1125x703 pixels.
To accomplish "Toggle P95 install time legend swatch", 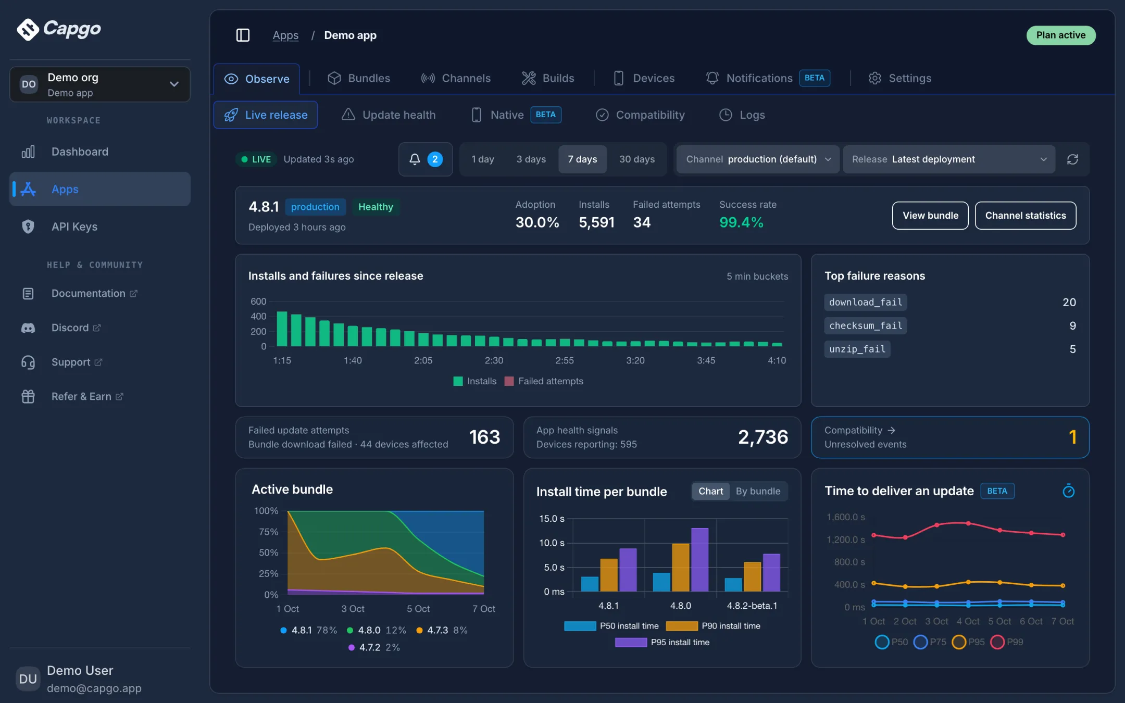I will pos(631,642).
